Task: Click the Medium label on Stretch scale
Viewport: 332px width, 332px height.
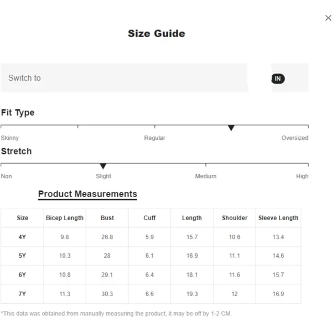Action: tap(206, 176)
